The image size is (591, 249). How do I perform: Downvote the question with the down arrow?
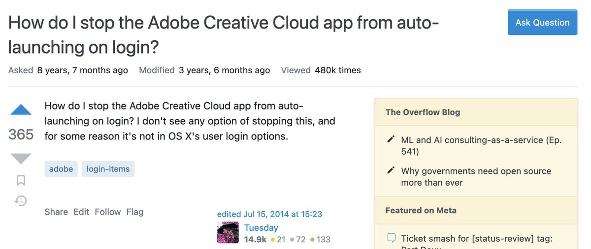[21, 159]
